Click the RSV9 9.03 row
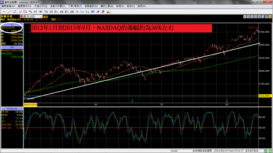This screenshot has width=273, height=153. point(12,115)
